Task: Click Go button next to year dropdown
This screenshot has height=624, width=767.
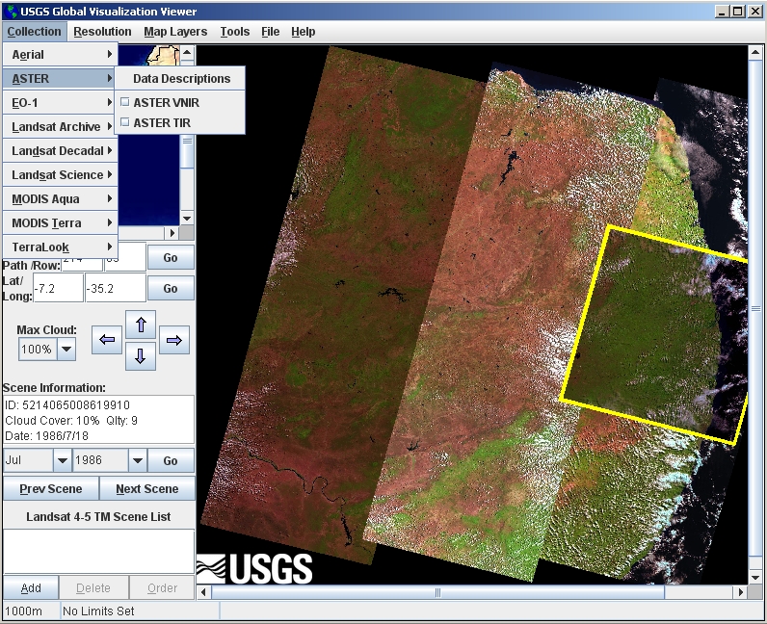Action: point(171,460)
